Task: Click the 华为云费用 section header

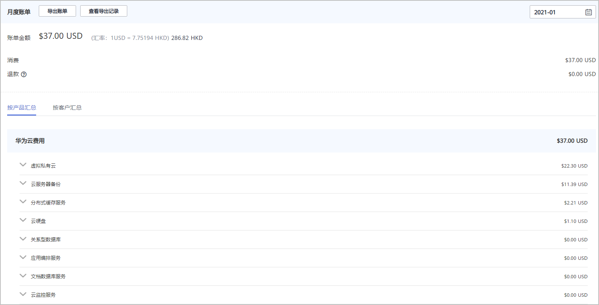Action: (x=30, y=141)
